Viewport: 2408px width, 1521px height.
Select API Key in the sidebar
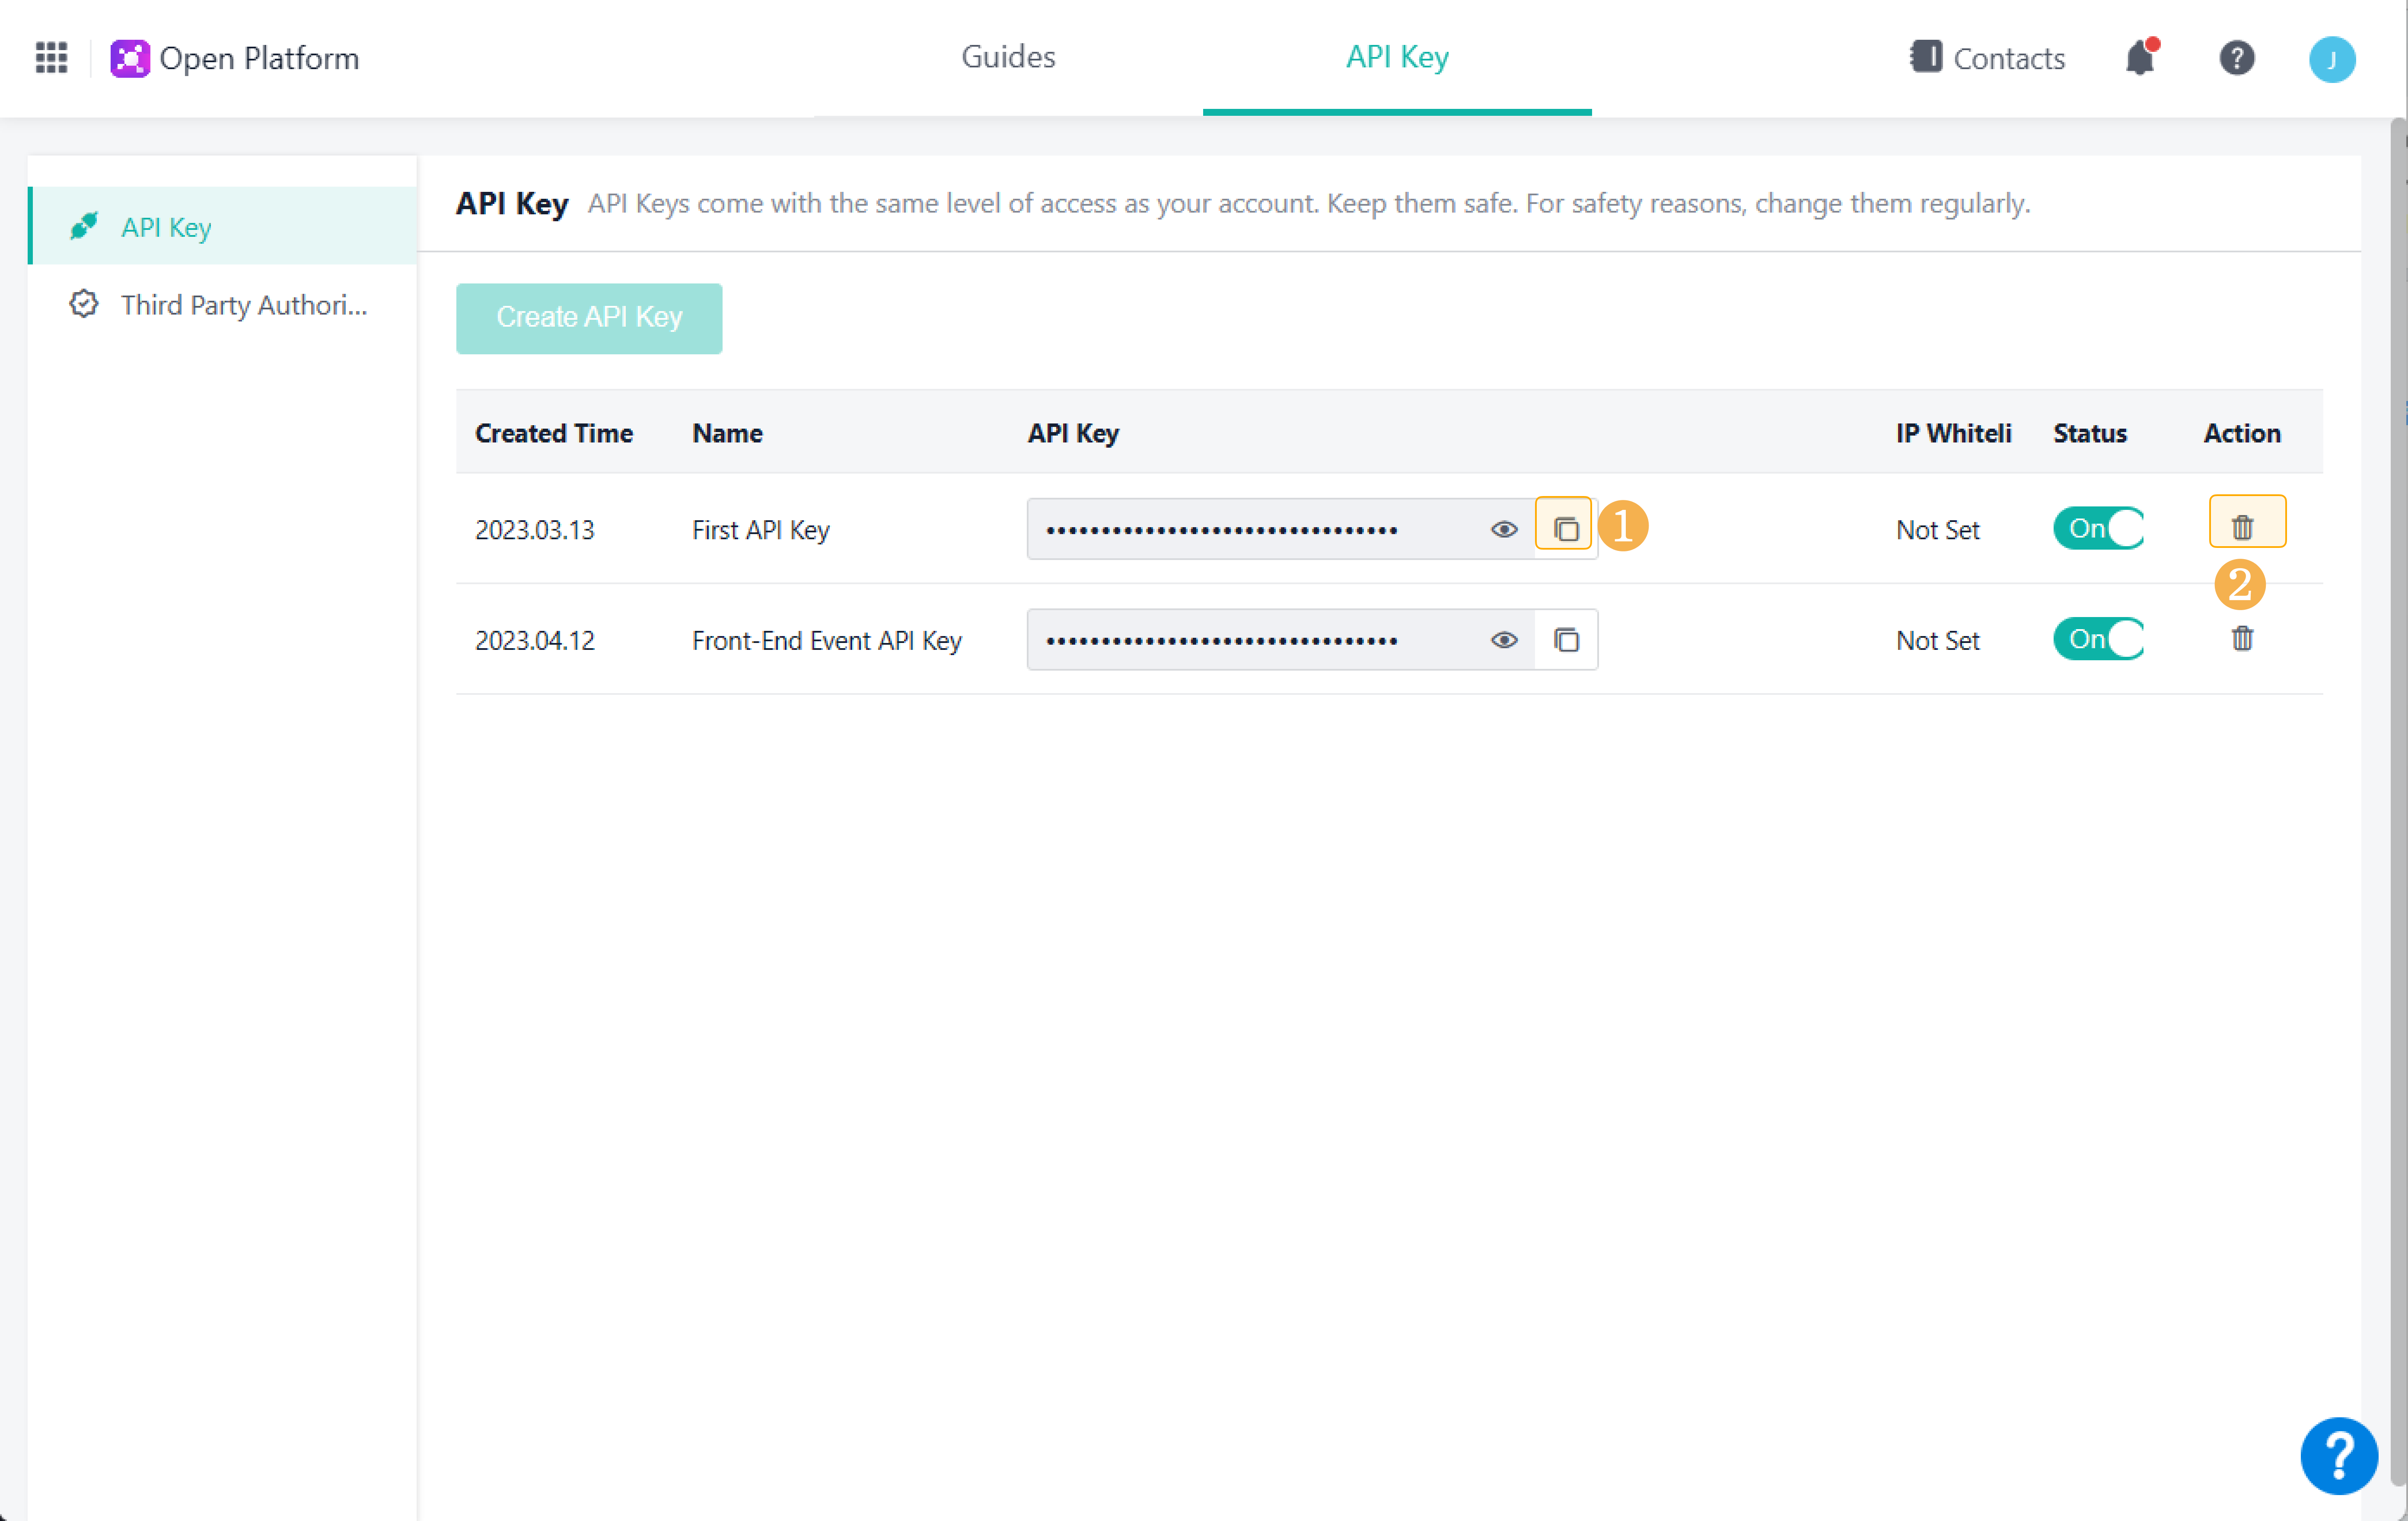point(223,226)
